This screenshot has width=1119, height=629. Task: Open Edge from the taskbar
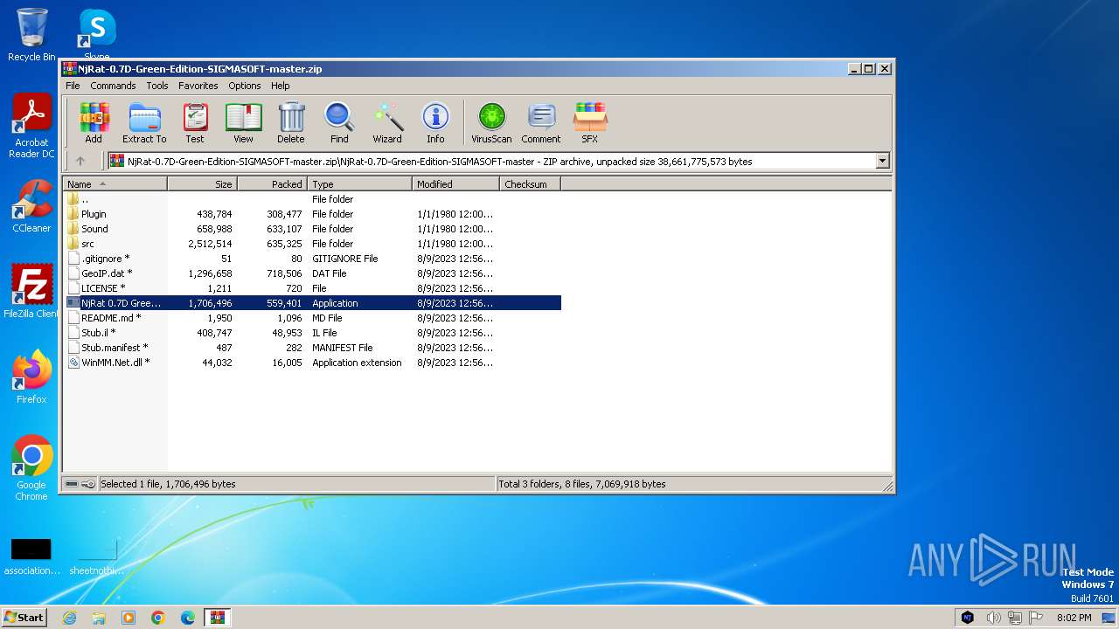coord(188,618)
